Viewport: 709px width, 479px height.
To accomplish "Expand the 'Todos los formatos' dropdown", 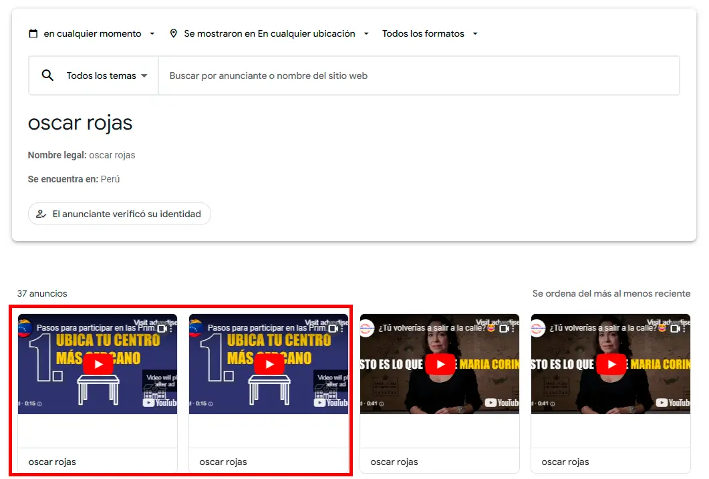I will coord(430,34).
